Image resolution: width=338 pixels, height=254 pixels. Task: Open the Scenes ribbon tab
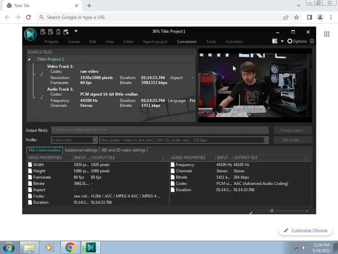(74, 42)
